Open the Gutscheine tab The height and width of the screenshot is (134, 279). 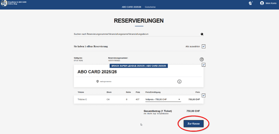click(150, 7)
